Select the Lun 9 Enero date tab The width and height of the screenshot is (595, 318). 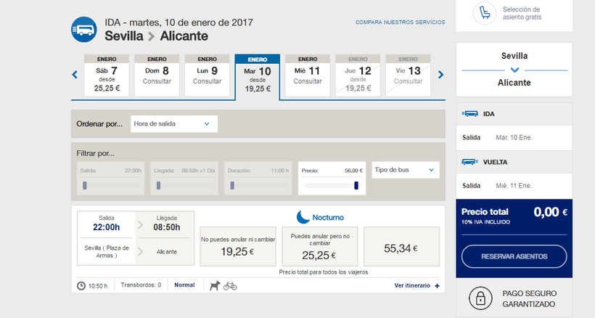207,76
